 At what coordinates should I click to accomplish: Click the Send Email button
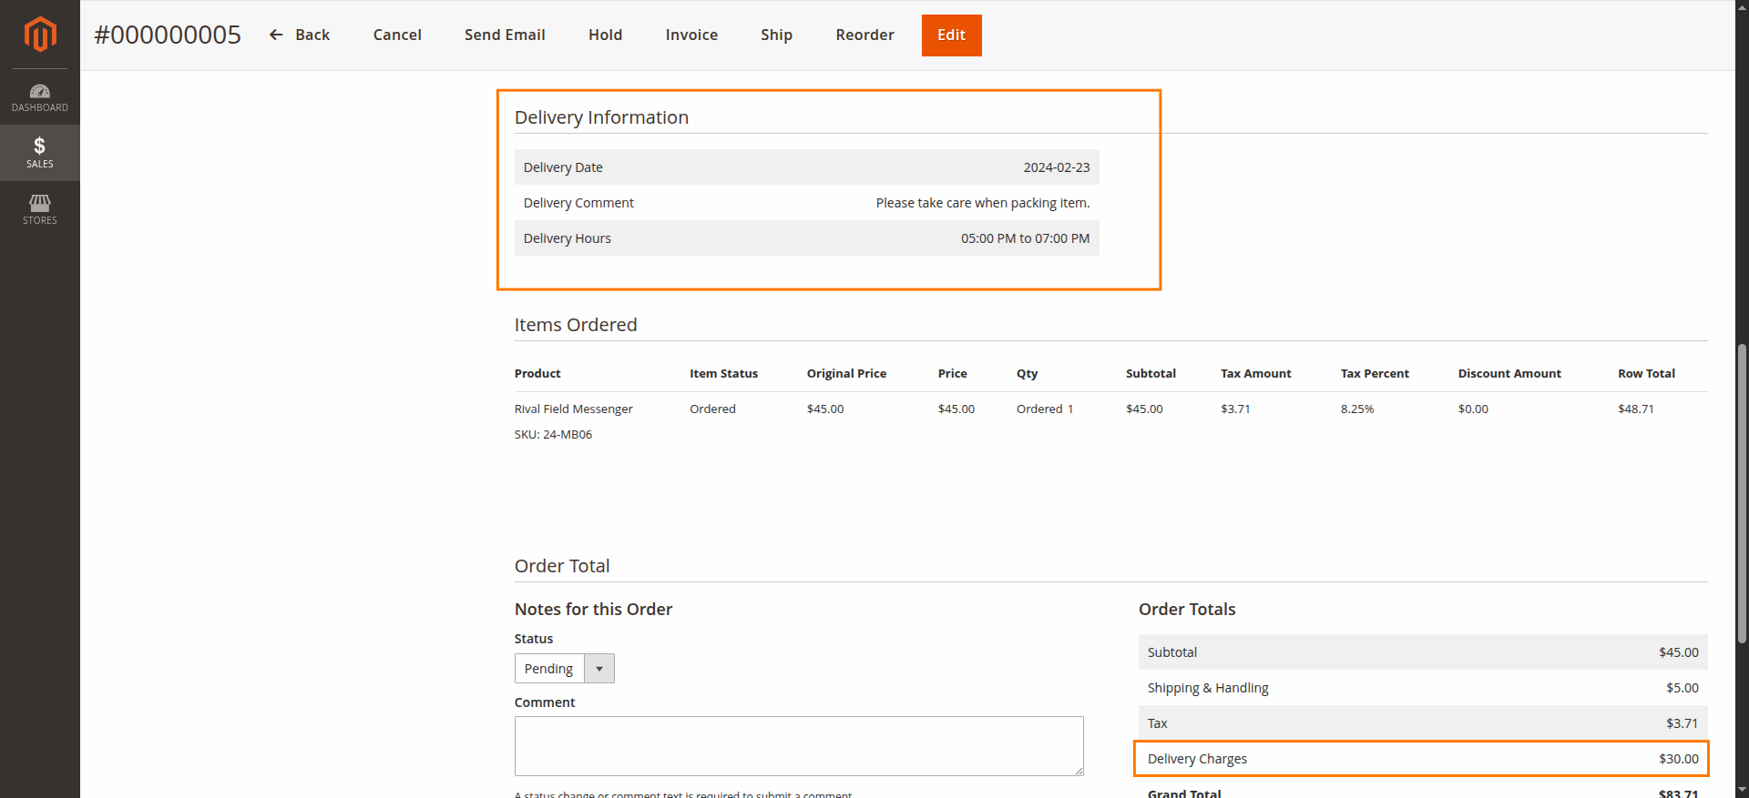[505, 35]
